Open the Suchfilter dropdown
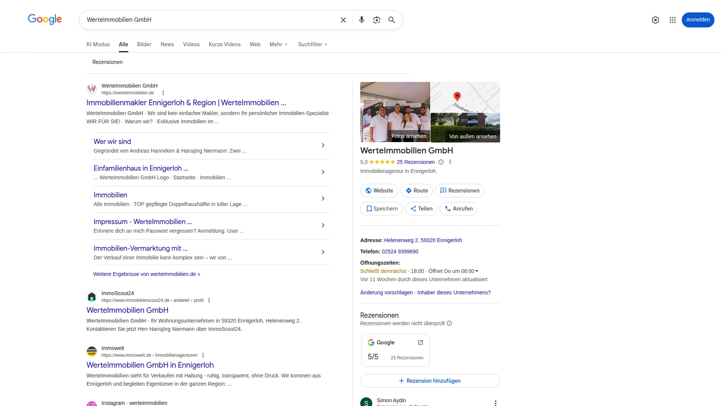 point(312,44)
